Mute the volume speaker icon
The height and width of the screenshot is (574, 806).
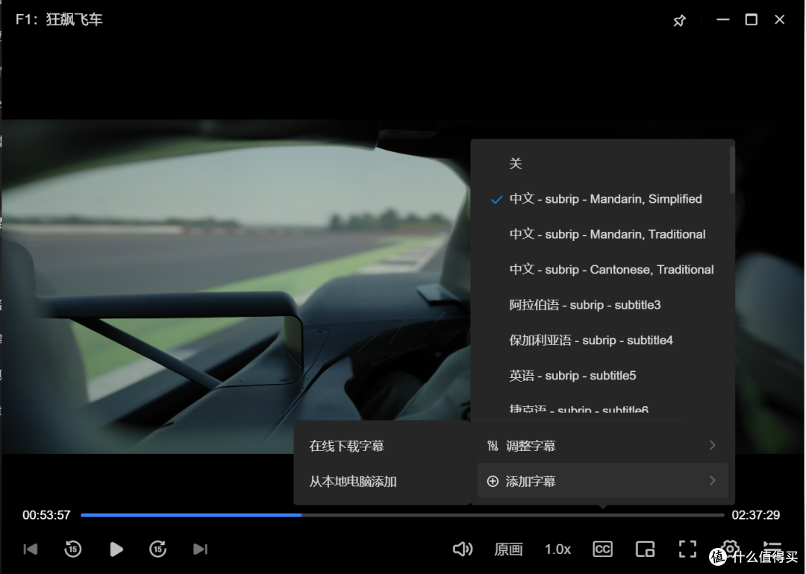coord(463,549)
